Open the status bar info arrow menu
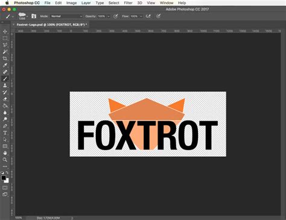Viewport: 286px width, 220px height. pyautogui.click(x=72, y=218)
